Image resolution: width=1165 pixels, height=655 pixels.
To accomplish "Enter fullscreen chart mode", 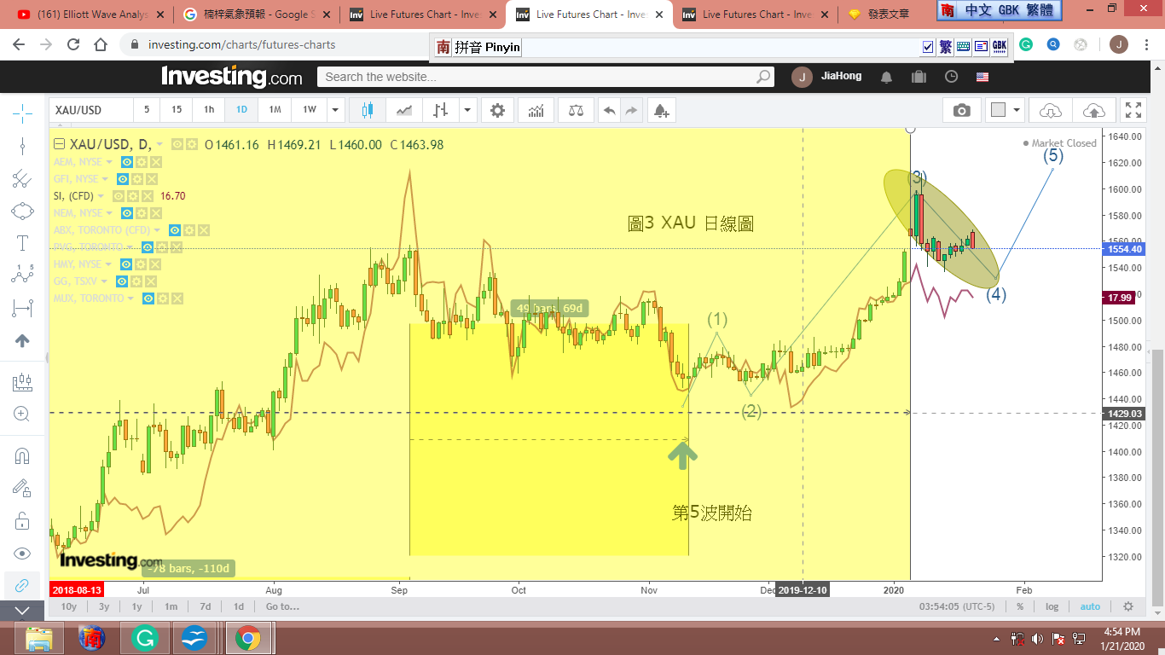I will coord(1133,110).
